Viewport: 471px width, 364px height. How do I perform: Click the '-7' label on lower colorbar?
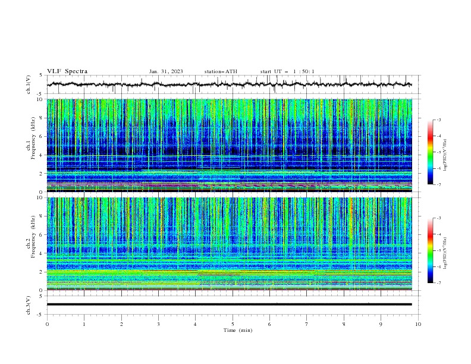(x=439, y=283)
